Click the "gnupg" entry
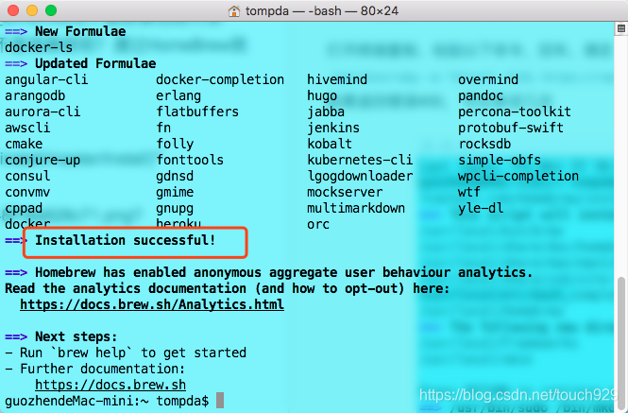628x413 pixels. tap(175, 208)
